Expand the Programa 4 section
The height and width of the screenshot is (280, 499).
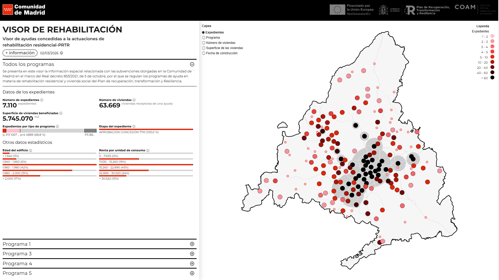pyautogui.click(x=192, y=264)
